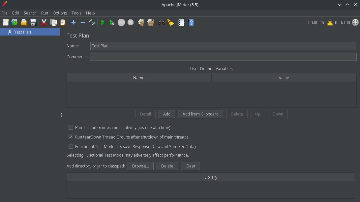Viewport: 360px width, 202px height.
Task: Click the Browse... classpath button
Action: 140,166
